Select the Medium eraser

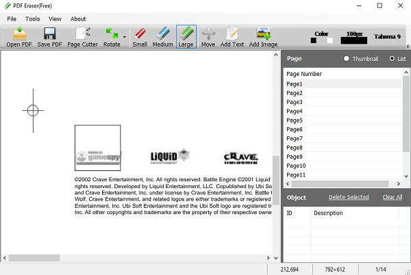pos(163,37)
